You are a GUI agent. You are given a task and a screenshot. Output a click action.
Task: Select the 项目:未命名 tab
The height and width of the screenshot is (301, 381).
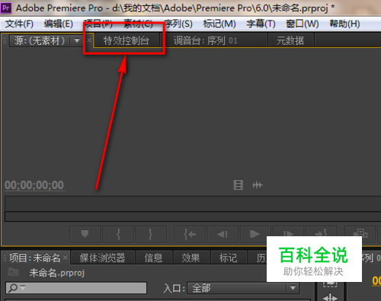coord(35,258)
